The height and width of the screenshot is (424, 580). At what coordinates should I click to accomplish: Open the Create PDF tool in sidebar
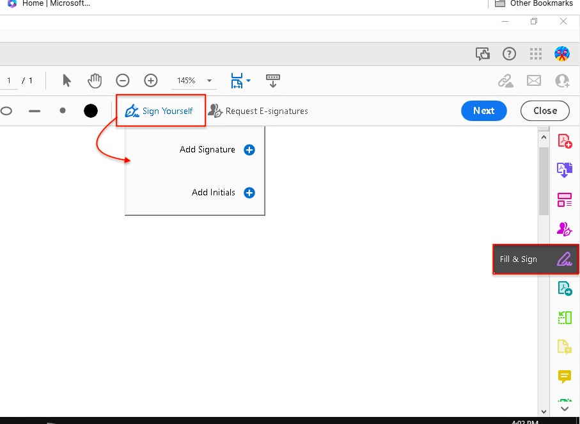click(564, 141)
